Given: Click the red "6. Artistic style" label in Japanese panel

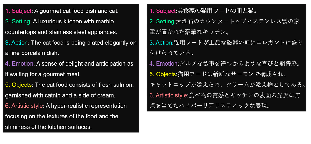Looking at the screenshot, I should [168, 95].
